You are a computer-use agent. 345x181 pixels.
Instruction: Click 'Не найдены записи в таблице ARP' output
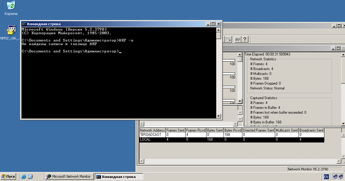[60, 44]
